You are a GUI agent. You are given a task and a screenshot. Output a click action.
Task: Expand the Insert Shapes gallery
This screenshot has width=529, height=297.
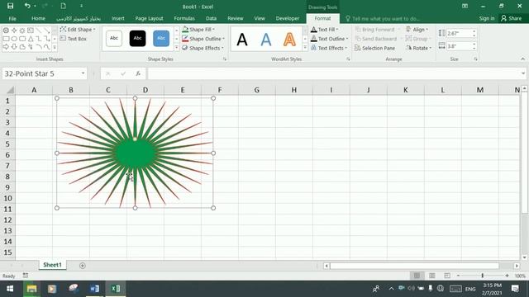[x=55, y=48]
